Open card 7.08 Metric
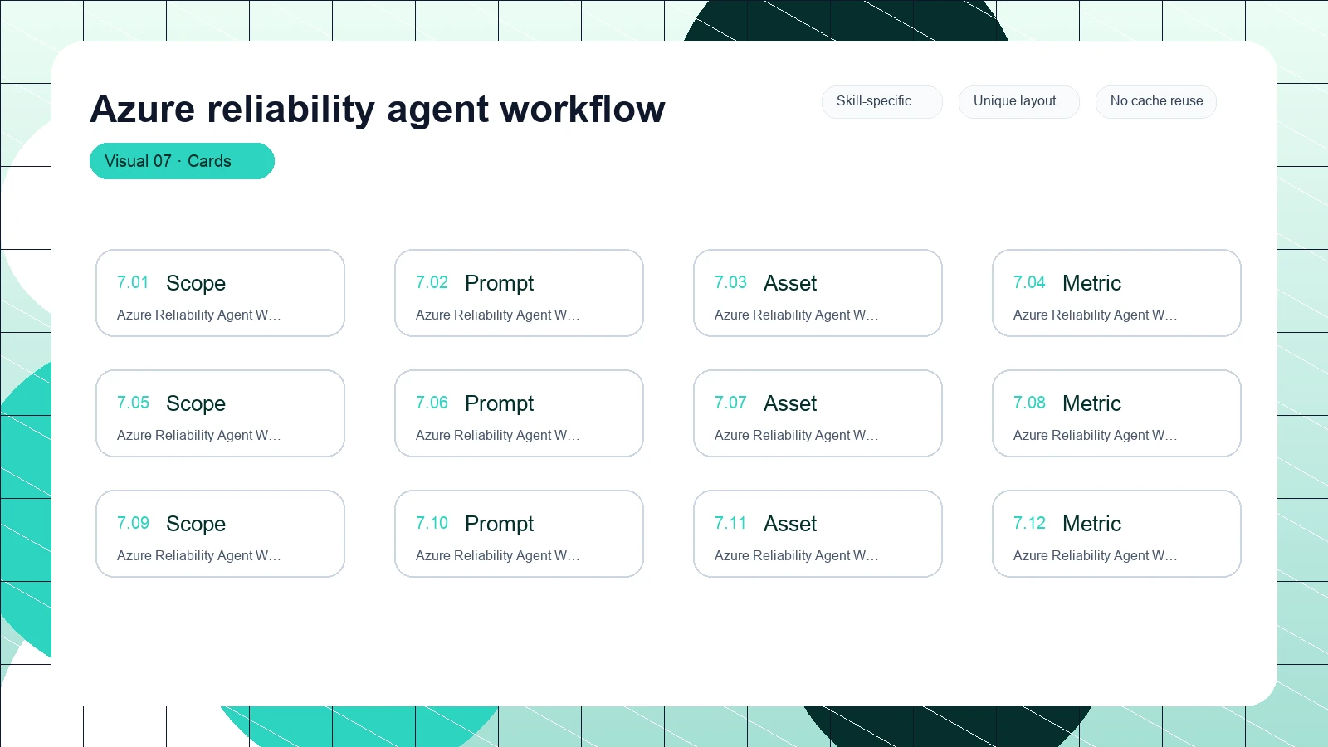Image resolution: width=1328 pixels, height=747 pixels. 1116,413
